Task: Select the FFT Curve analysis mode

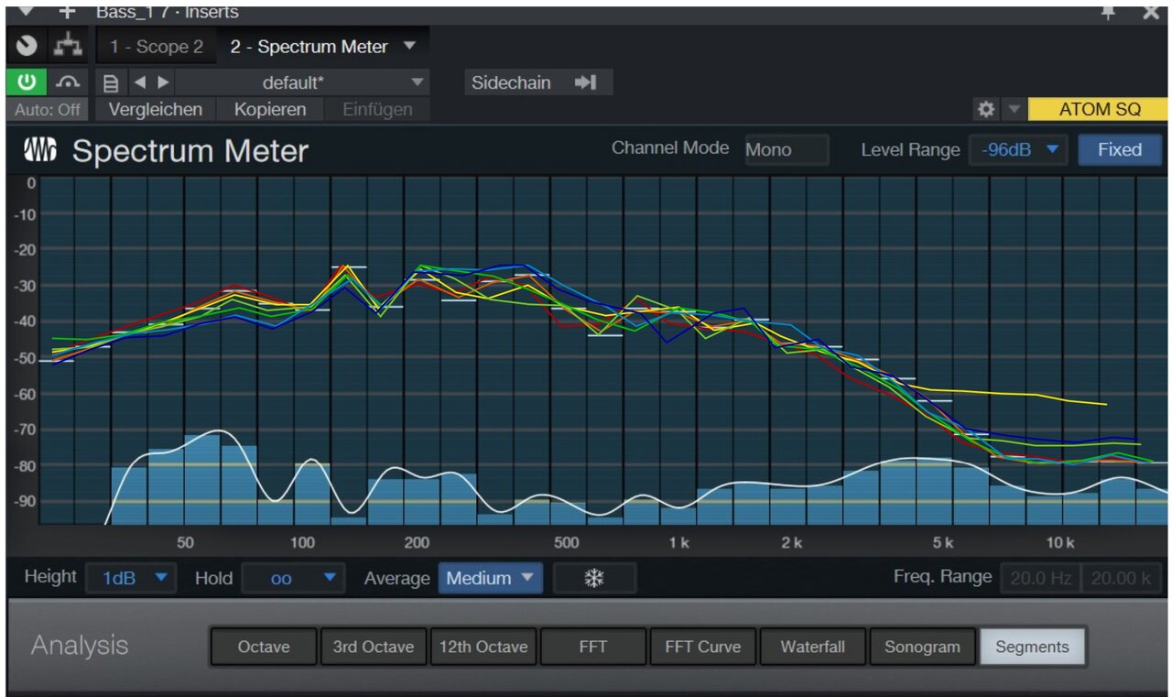Action: coord(701,647)
